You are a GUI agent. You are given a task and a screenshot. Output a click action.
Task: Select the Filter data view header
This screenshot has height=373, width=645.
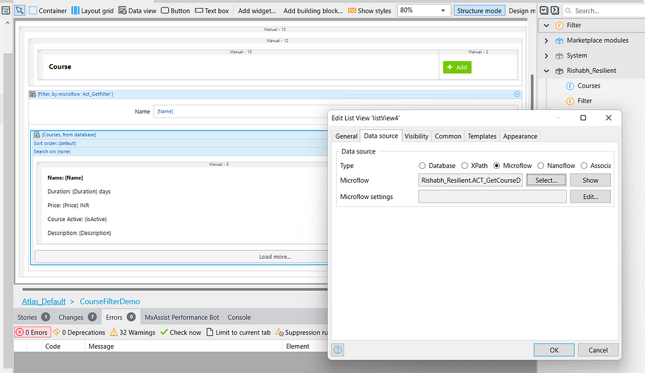point(275,94)
